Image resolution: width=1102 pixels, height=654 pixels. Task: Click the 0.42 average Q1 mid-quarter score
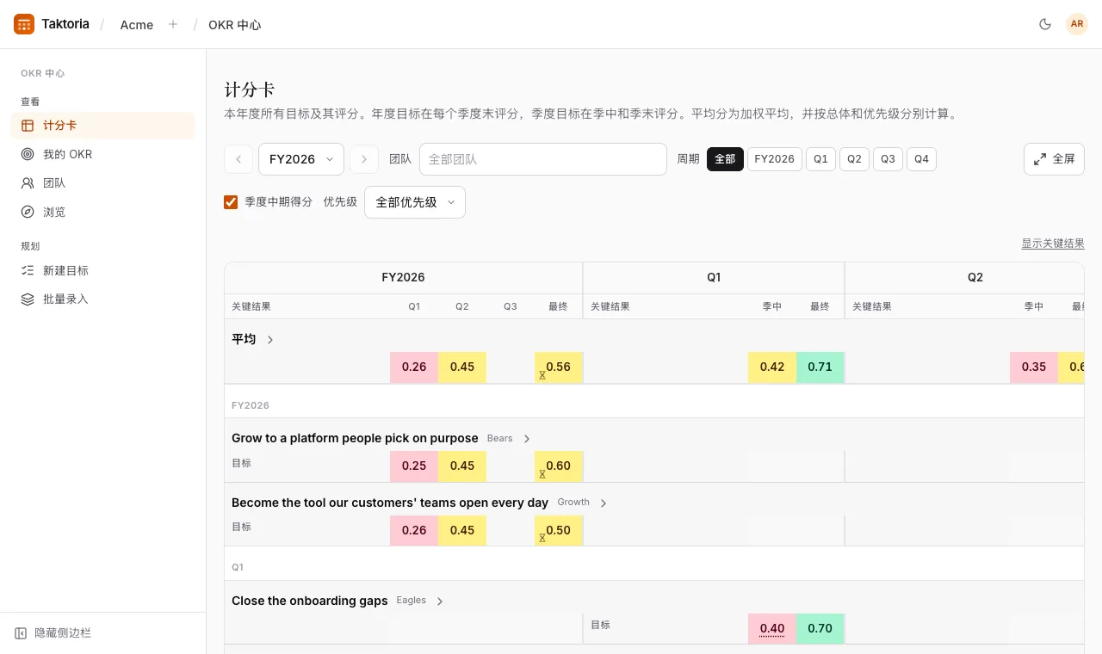[772, 367]
